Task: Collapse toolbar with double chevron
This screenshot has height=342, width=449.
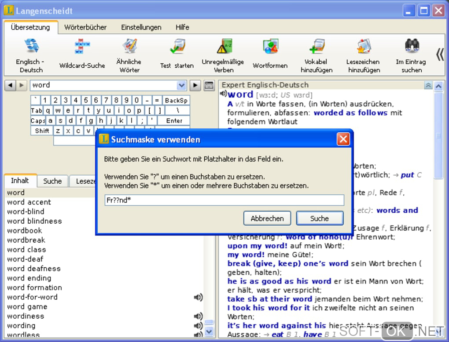Action: (440, 55)
